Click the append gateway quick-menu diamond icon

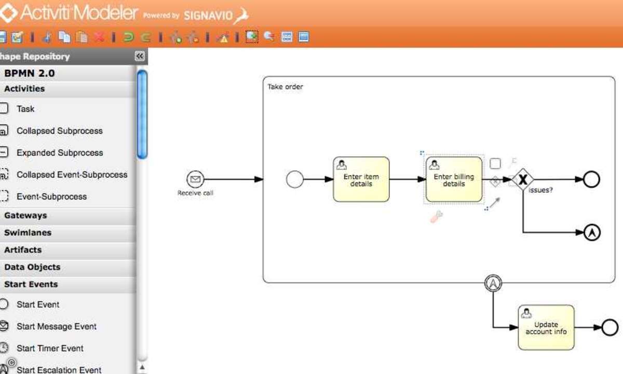click(495, 181)
